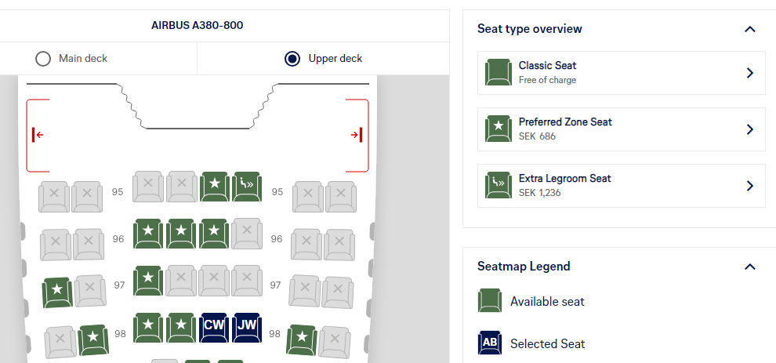
Task: Open Classic Seat details chevron
Action: tap(749, 73)
